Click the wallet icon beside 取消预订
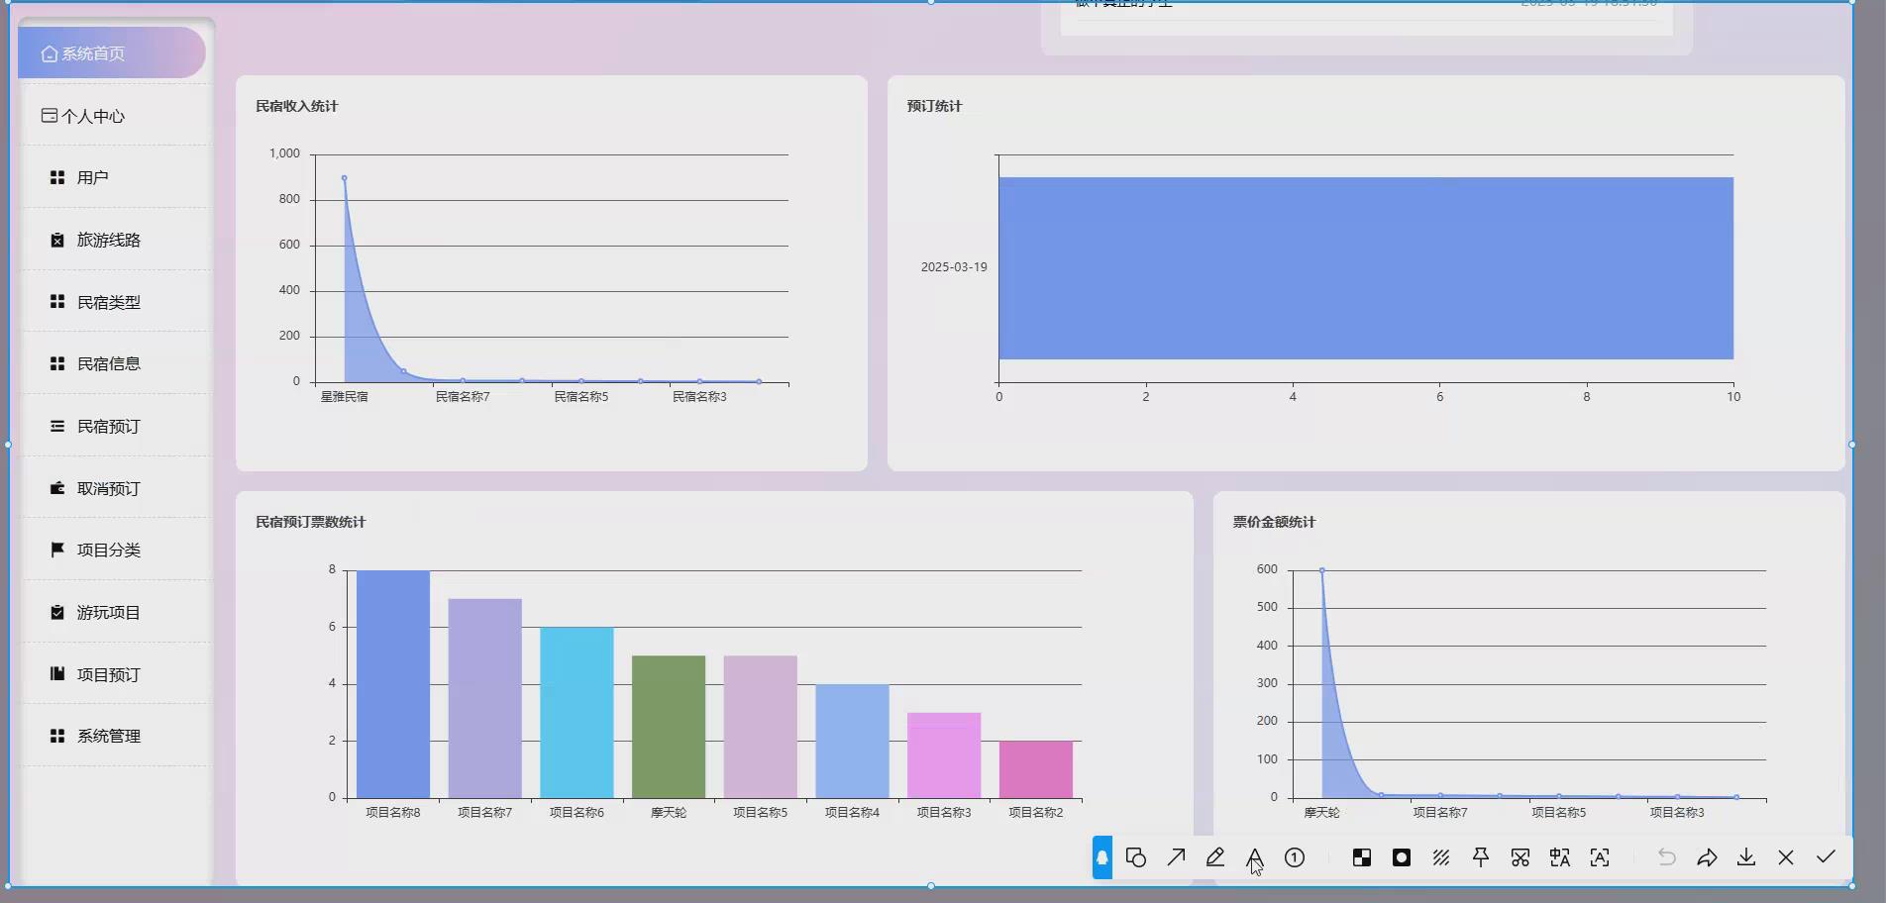 57,488
